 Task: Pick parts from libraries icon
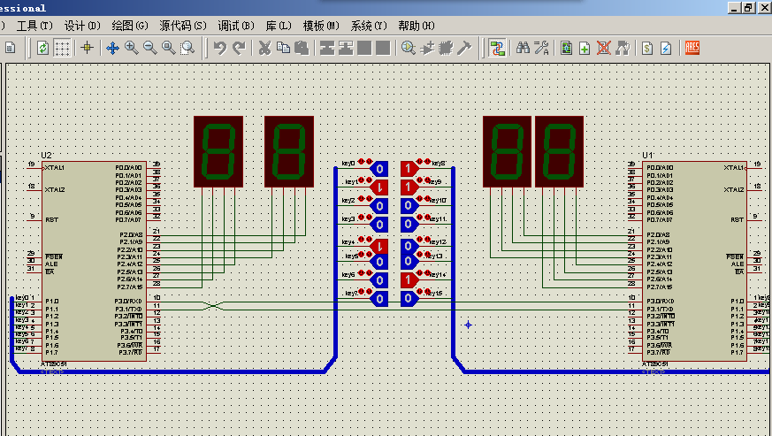click(409, 48)
